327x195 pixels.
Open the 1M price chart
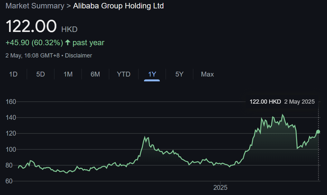point(68,74)
